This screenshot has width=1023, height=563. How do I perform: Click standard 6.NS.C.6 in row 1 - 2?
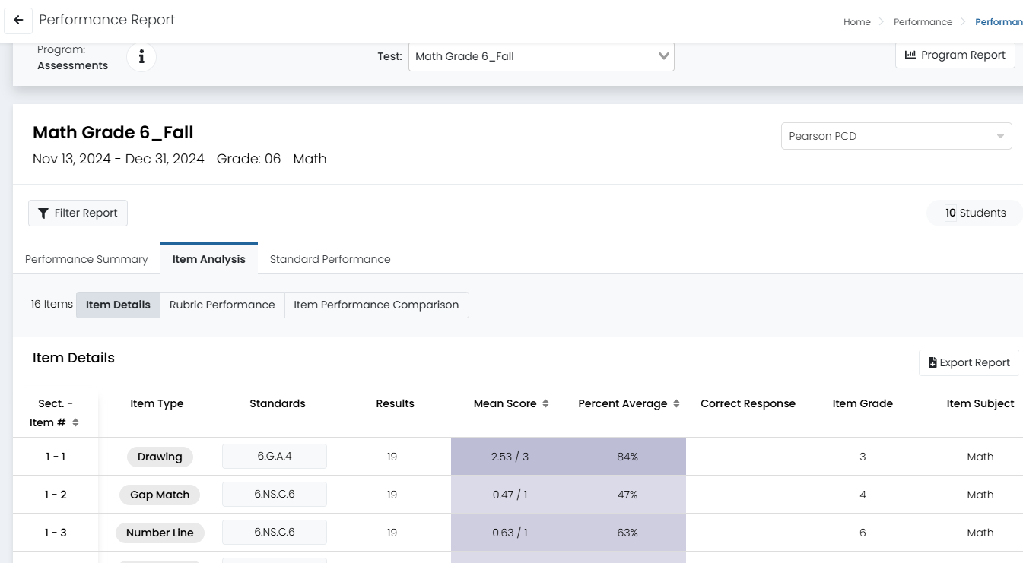click(x=275, y=494)
